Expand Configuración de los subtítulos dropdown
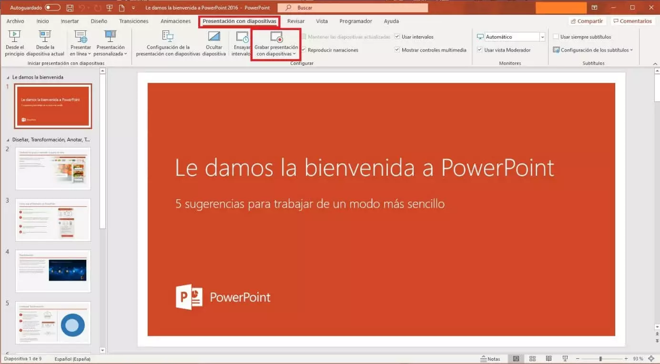This screenshot has height=364, width=660. pos(593,50)
